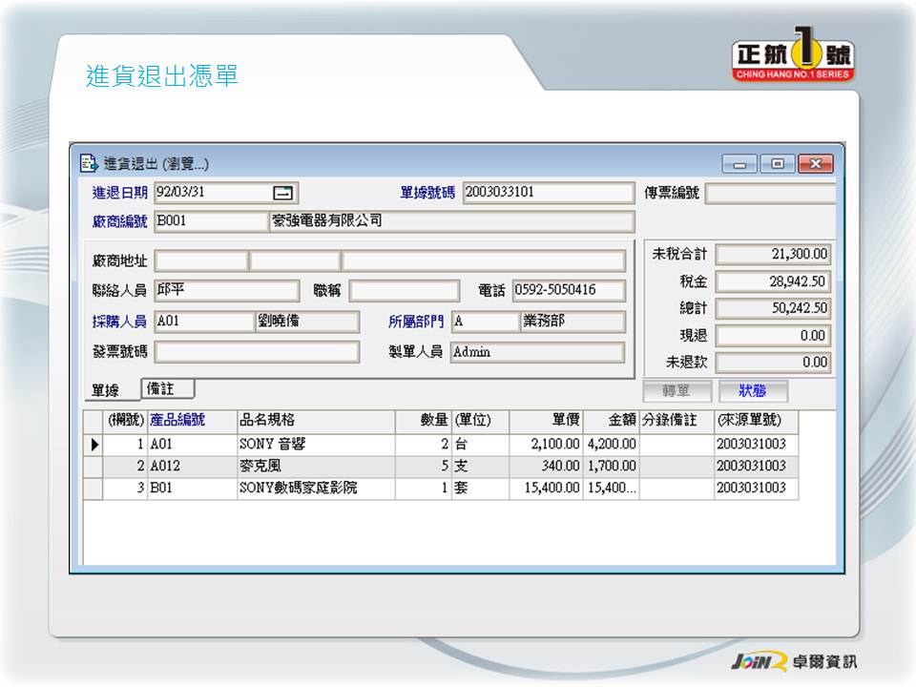This screenshot has width=916, height=687.
Task: Click the row pointer arrow in first row
Action: point(94,445)
